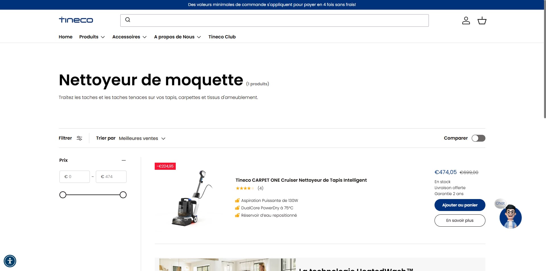
Task: Open the user account icon
Action: [466, 20]
